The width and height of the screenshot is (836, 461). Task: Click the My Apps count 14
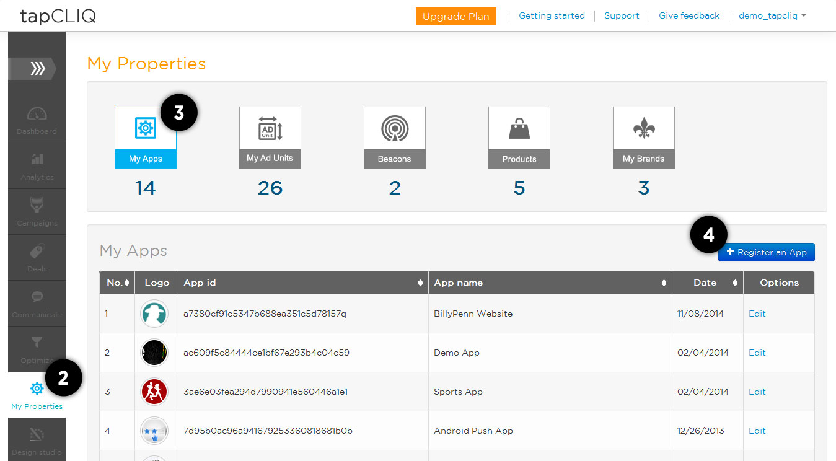point(146,188)
